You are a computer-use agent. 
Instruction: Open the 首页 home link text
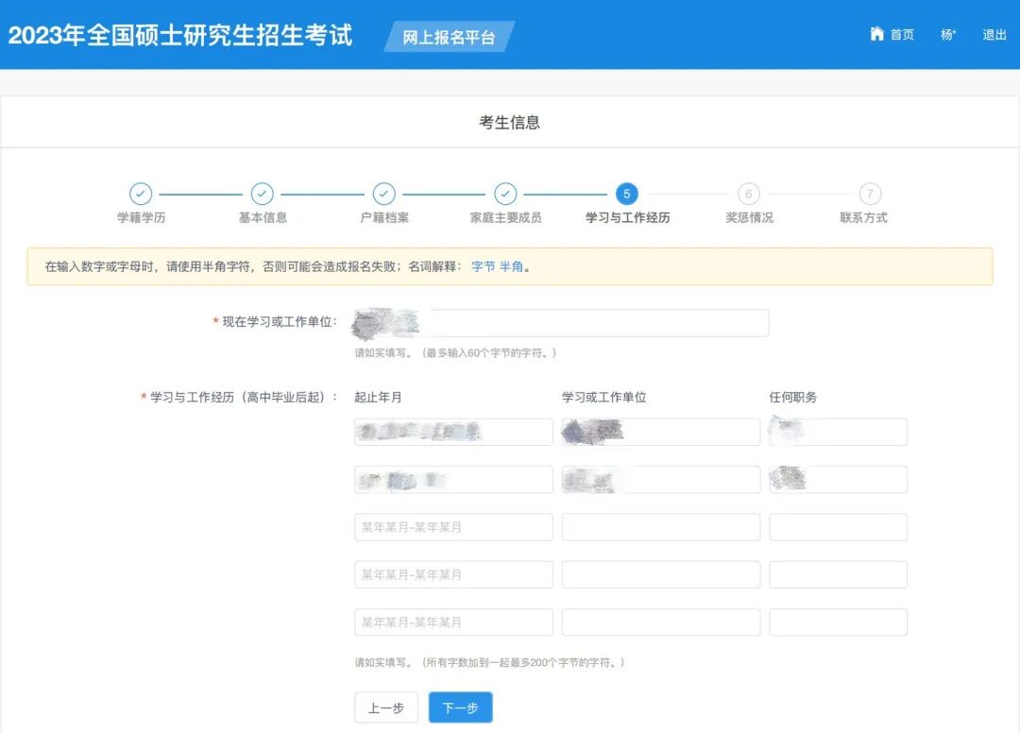(902, 35)
